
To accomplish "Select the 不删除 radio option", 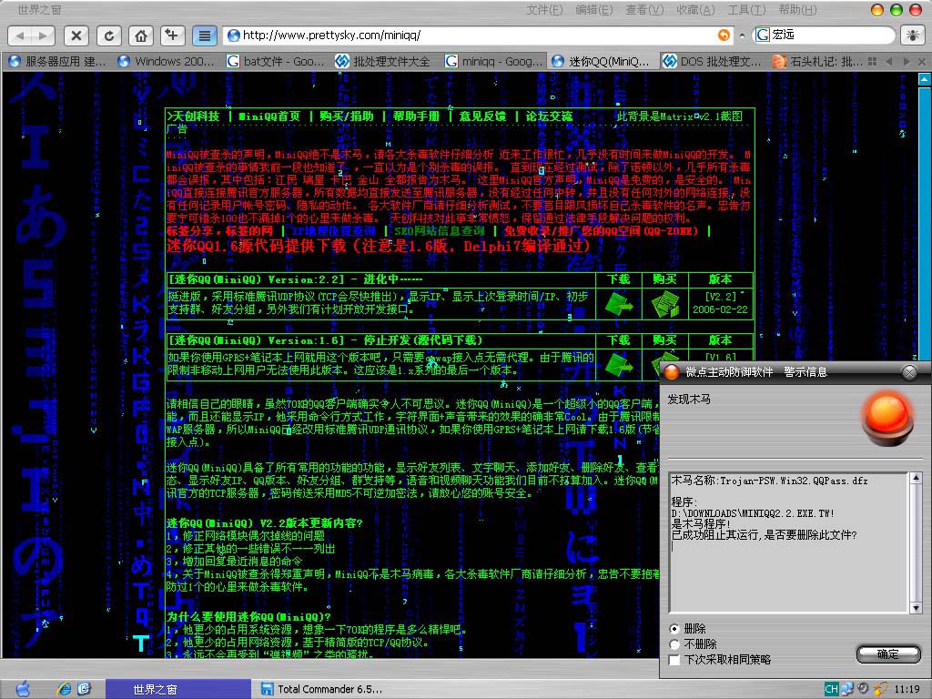I will 674,644.
